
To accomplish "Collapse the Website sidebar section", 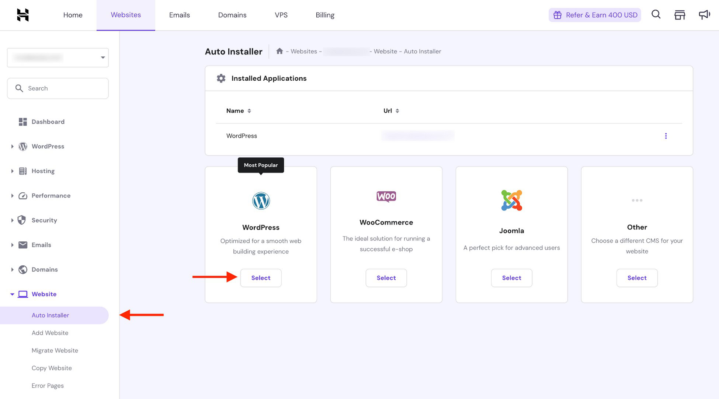I will pyautogui.click(x=12, y=294).
